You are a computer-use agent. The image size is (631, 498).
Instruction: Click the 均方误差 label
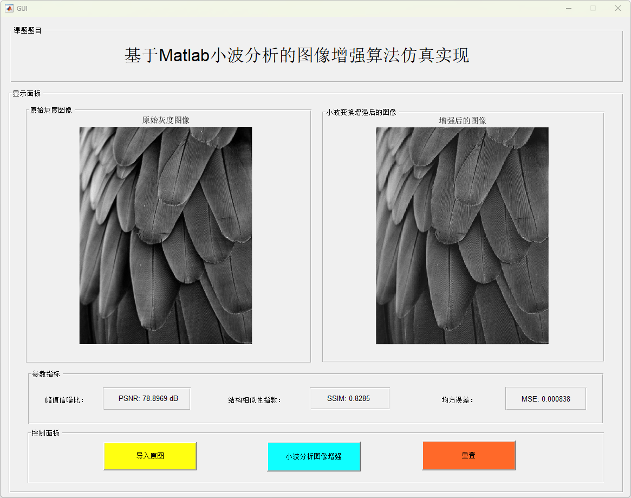click(457, 400)
